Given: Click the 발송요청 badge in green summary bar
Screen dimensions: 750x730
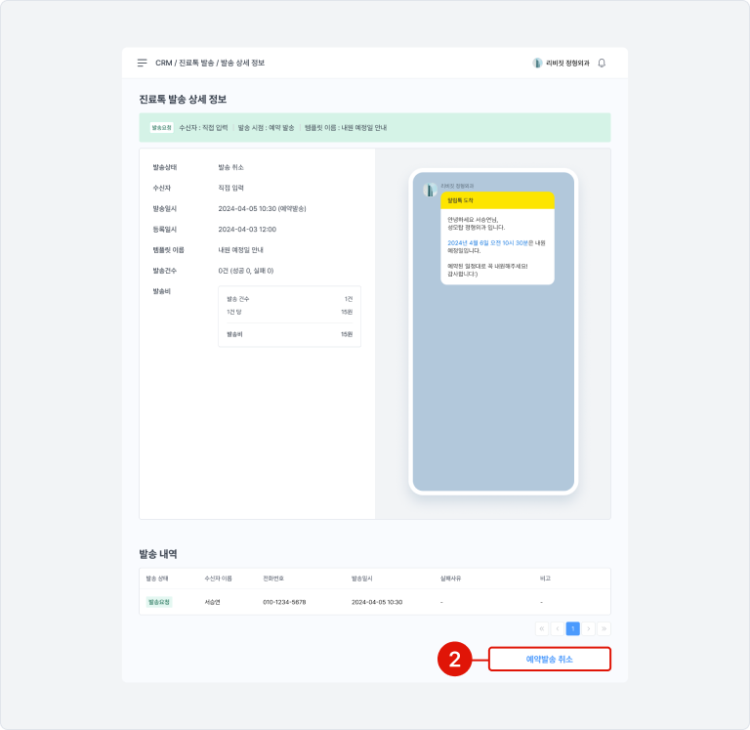Looking at the screenshot, I should coord(161,127).
